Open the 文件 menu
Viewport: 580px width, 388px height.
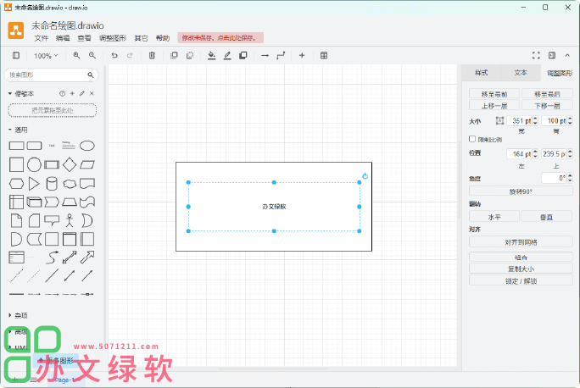click(x=41, y=38)
